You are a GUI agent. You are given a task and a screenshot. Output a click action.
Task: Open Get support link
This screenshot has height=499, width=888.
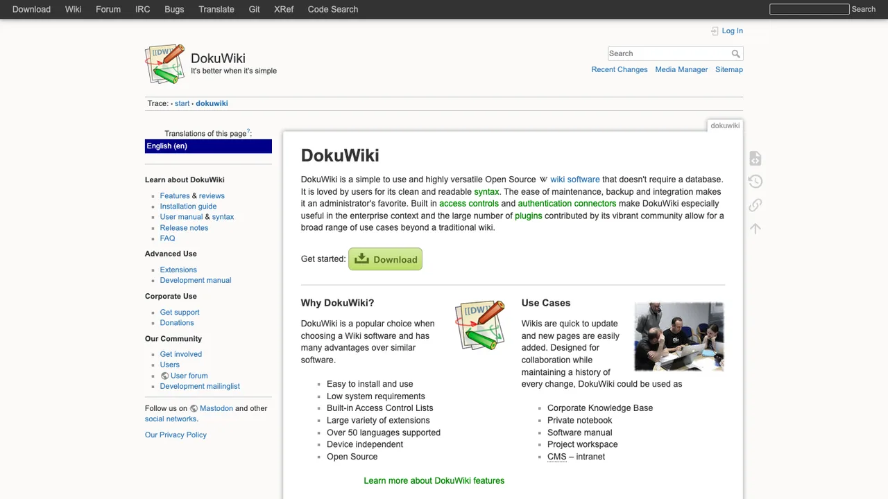180,312
